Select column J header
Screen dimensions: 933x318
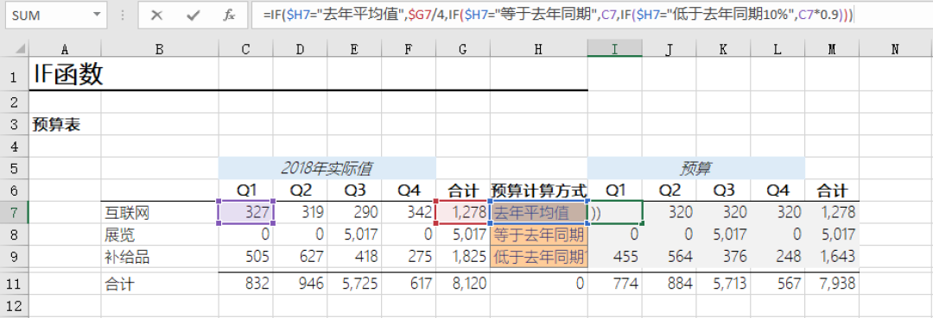669,49
